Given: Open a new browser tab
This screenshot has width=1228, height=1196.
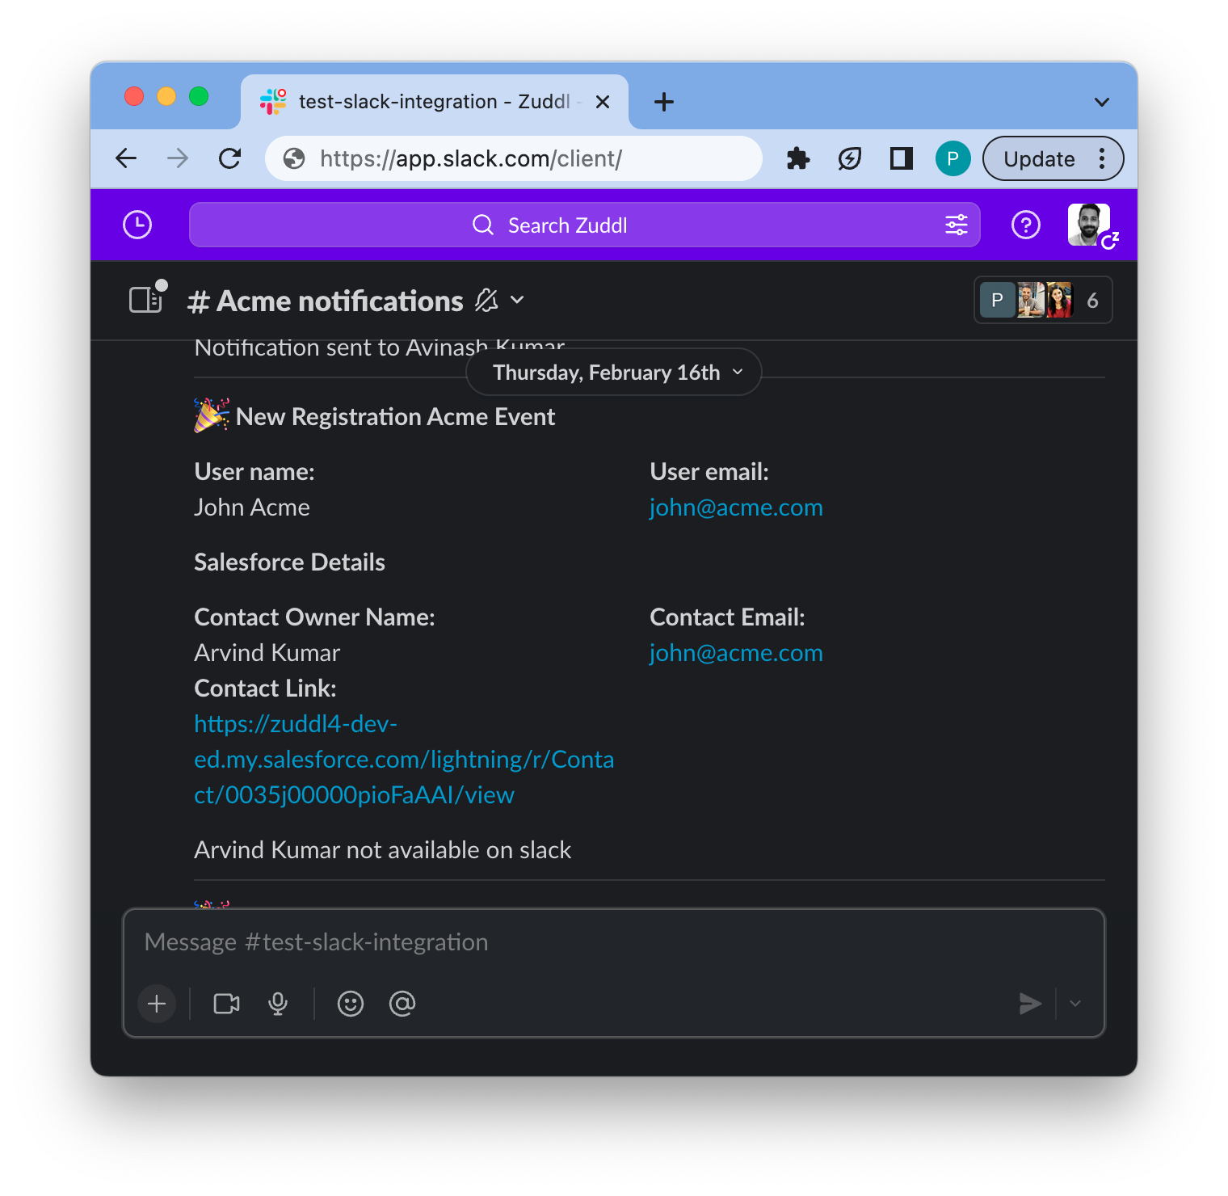Looking at the screenshot, I should 664,102.
